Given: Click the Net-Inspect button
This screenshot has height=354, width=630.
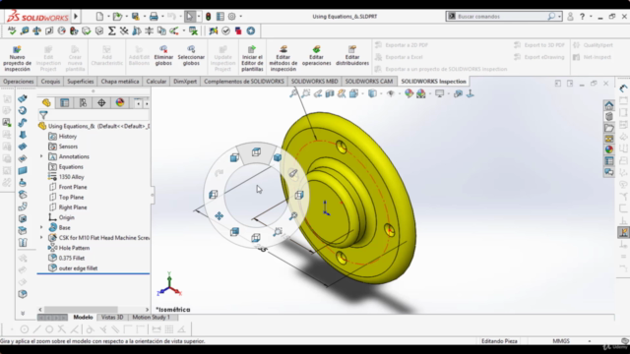Looking at the screenshot, I should click(x=593, y=57).
